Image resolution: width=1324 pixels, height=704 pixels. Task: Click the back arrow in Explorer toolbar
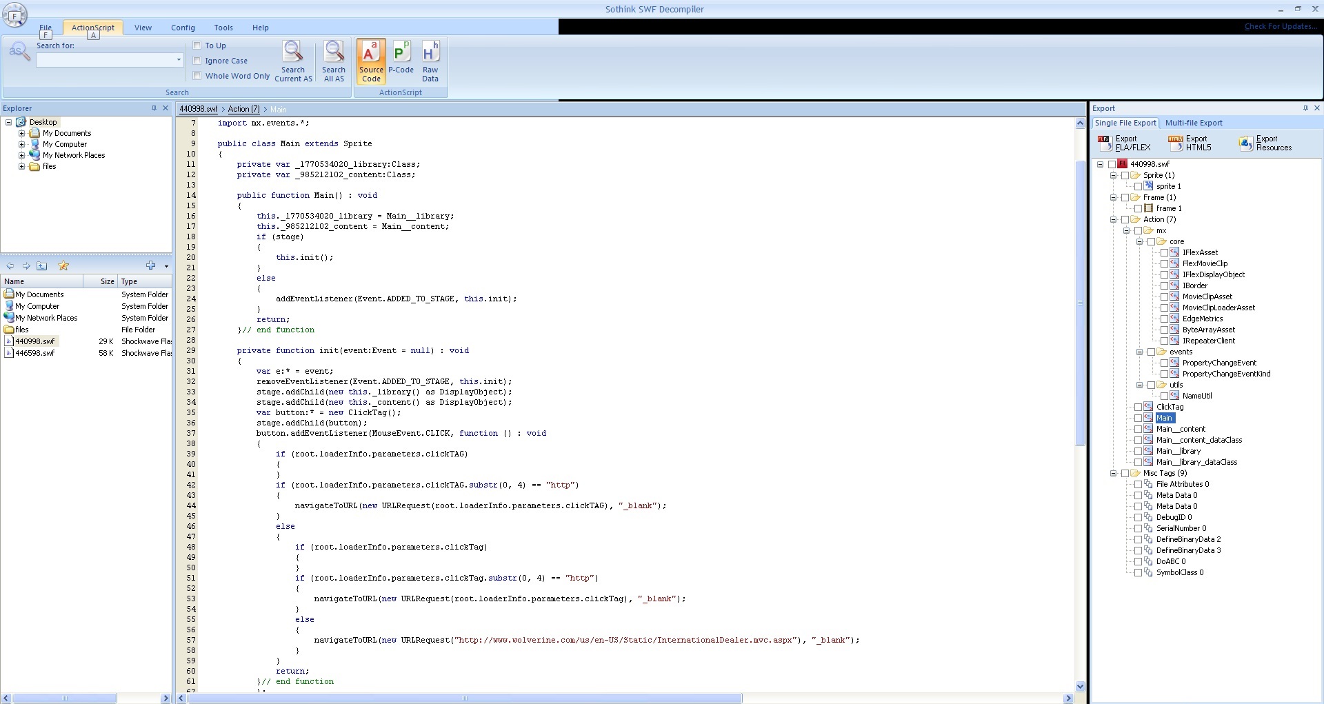(10, 266)
